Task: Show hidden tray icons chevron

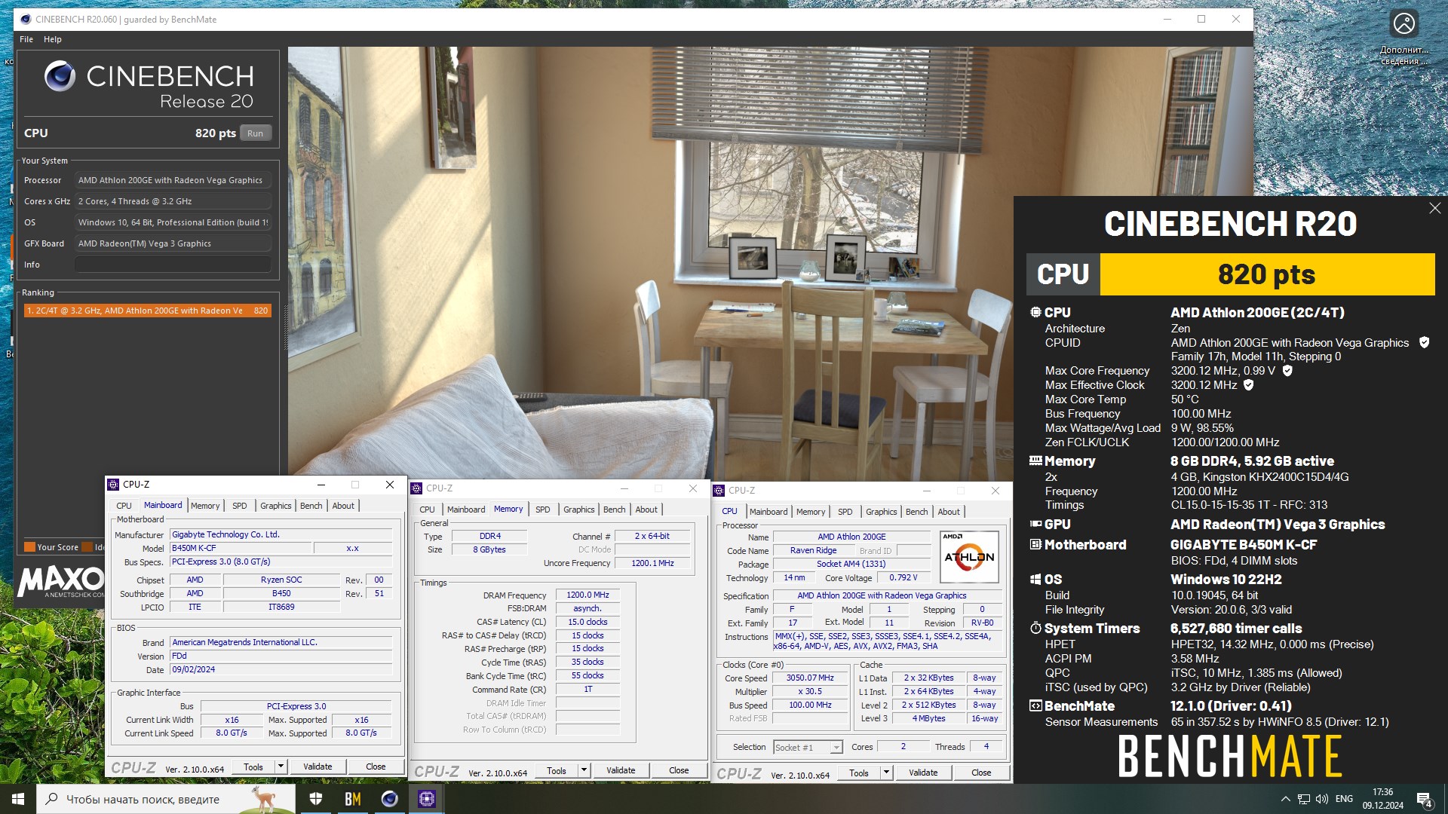Action: pos(1285,799)
